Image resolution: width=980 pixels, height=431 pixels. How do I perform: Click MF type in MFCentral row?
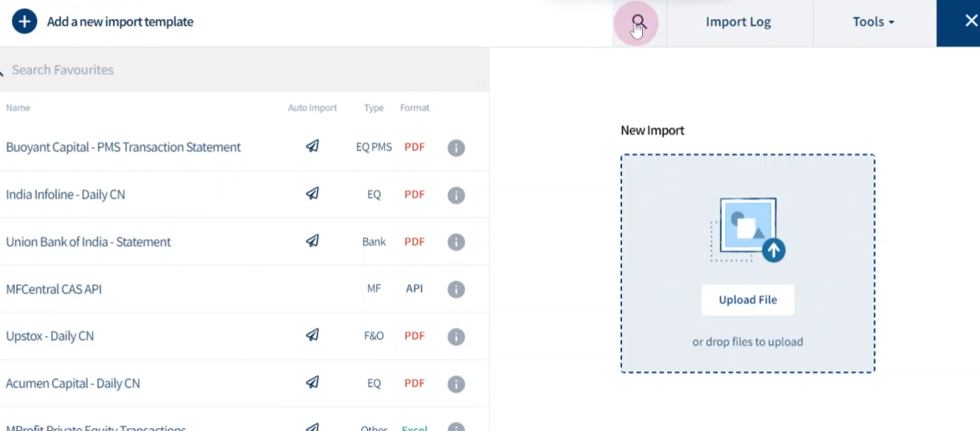pos(374,289)
